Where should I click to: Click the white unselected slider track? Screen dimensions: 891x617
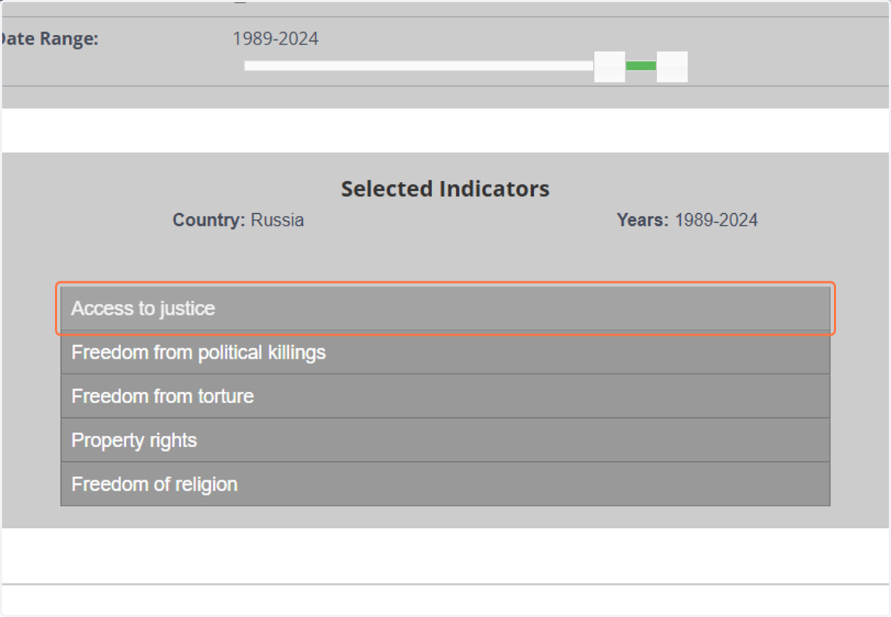(x=419, y=66)
